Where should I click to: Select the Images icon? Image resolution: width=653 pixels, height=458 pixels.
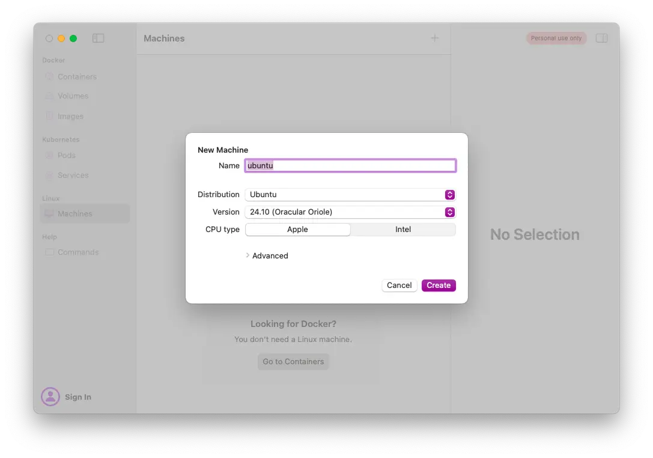(50, 116)
